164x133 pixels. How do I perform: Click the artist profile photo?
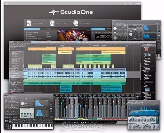tap(74, 35)
